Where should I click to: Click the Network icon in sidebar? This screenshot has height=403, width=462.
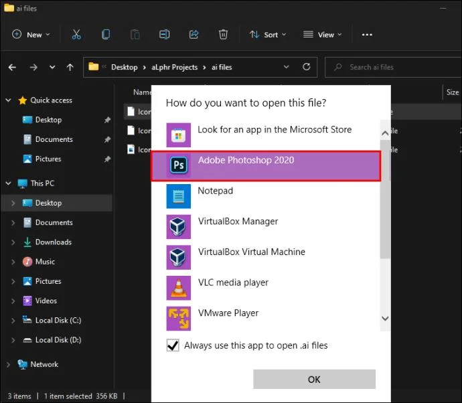[22, 364]
